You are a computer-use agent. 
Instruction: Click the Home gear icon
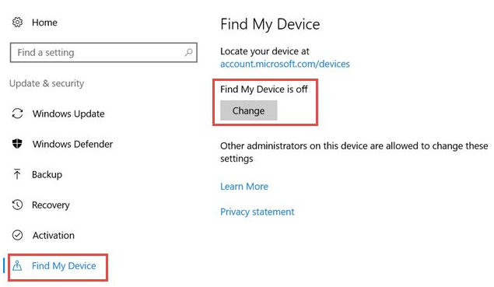[17, 23]
